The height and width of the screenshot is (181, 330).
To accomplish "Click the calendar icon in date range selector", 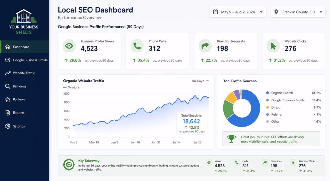I will pyautogui.click(x=215, y=12).
